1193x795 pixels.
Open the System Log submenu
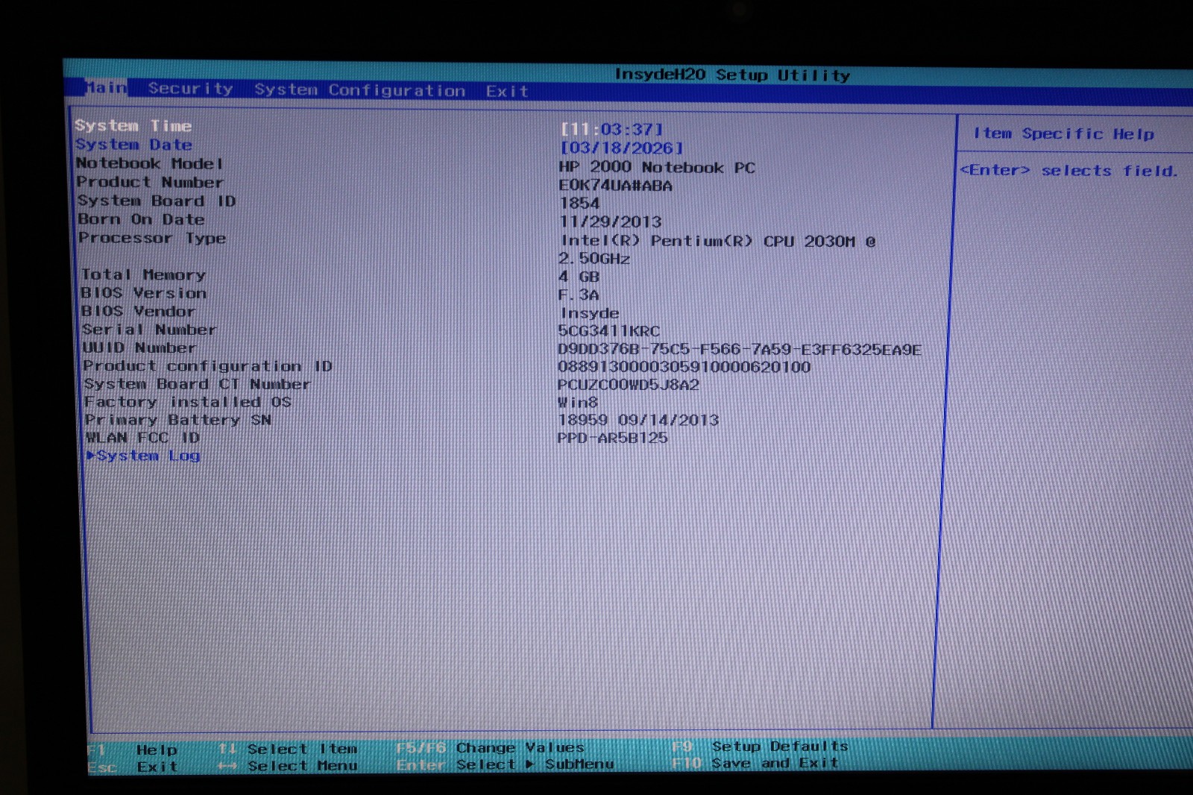click(143, 456)
